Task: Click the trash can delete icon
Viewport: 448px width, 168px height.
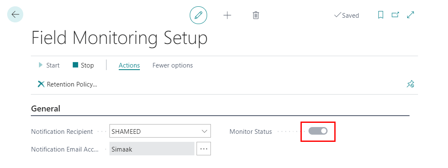Action: click(256, 15)
